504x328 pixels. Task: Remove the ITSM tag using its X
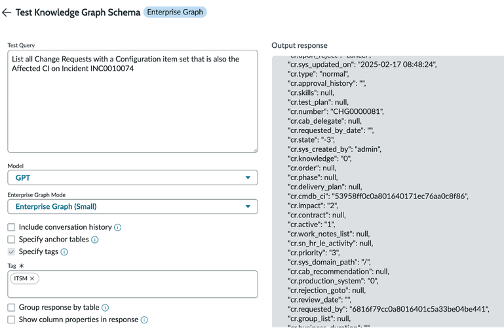[x=32, y=279]
